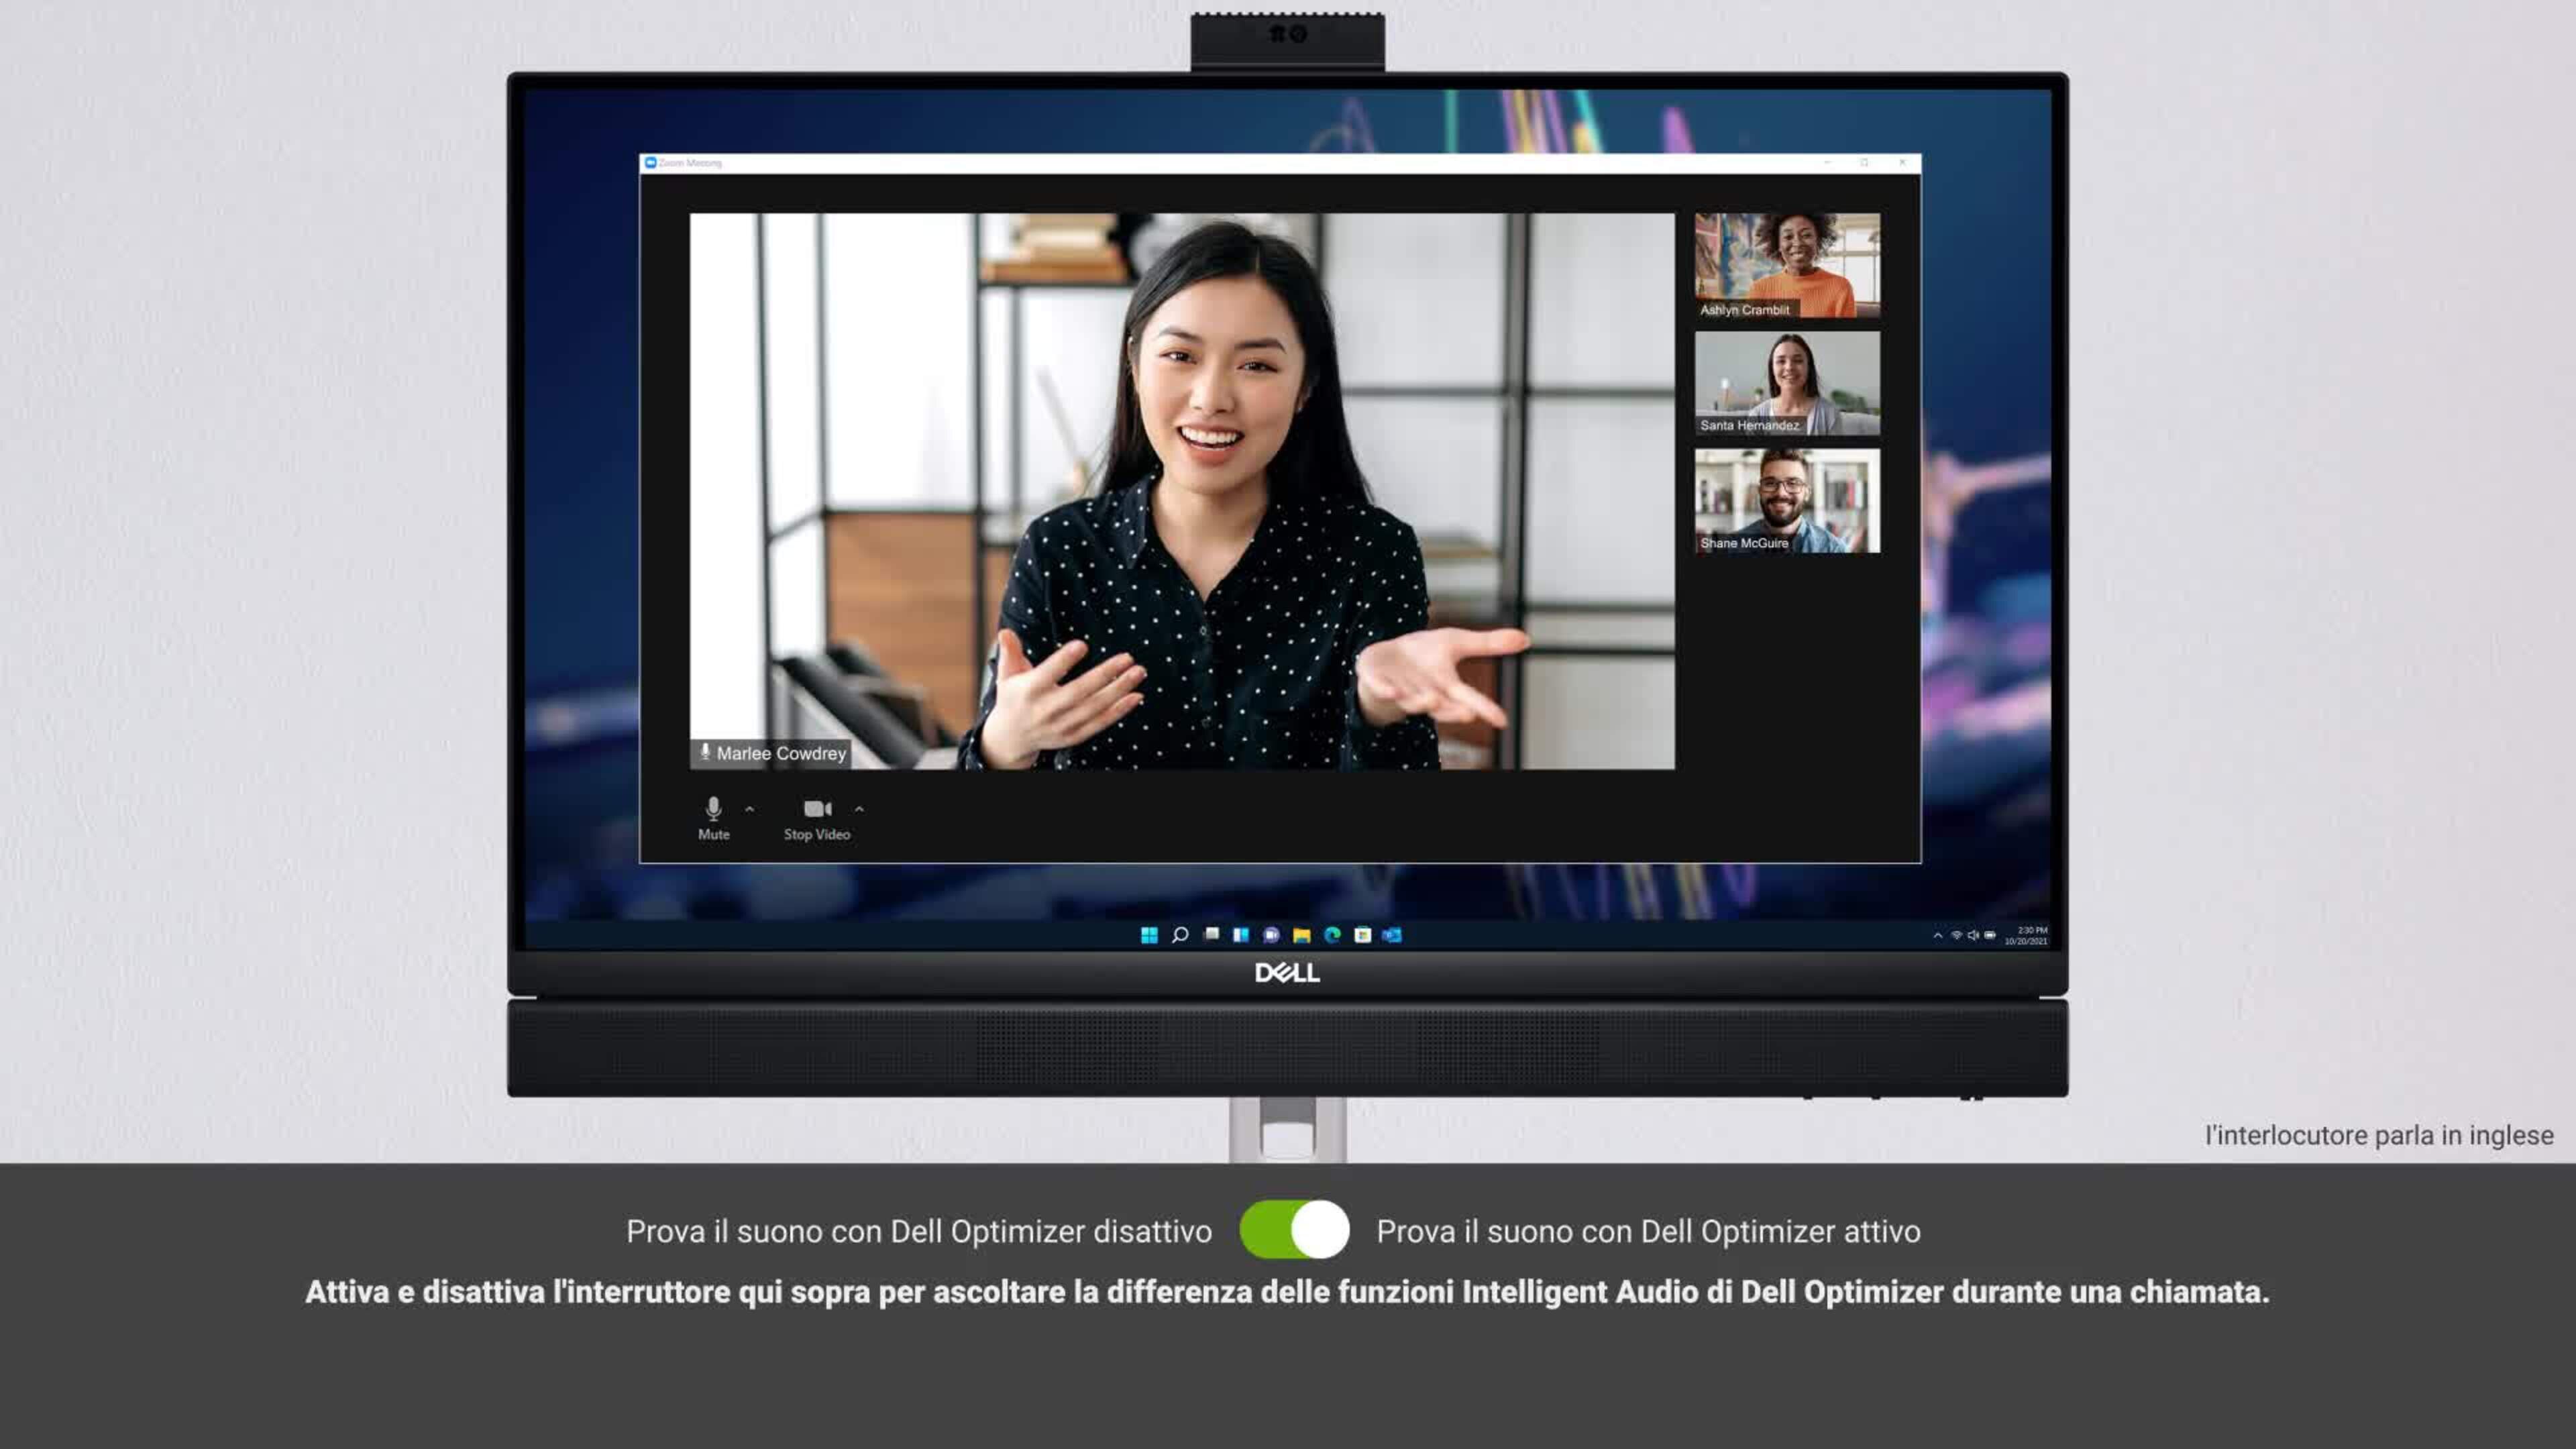Click the bold 'Attiva e disattiva l'interruttore' instruction
Screen dimensions: 2576x1449
point(1287,1292)
